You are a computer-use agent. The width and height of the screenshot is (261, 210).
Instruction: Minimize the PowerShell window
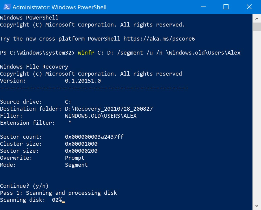pos(203,7)
